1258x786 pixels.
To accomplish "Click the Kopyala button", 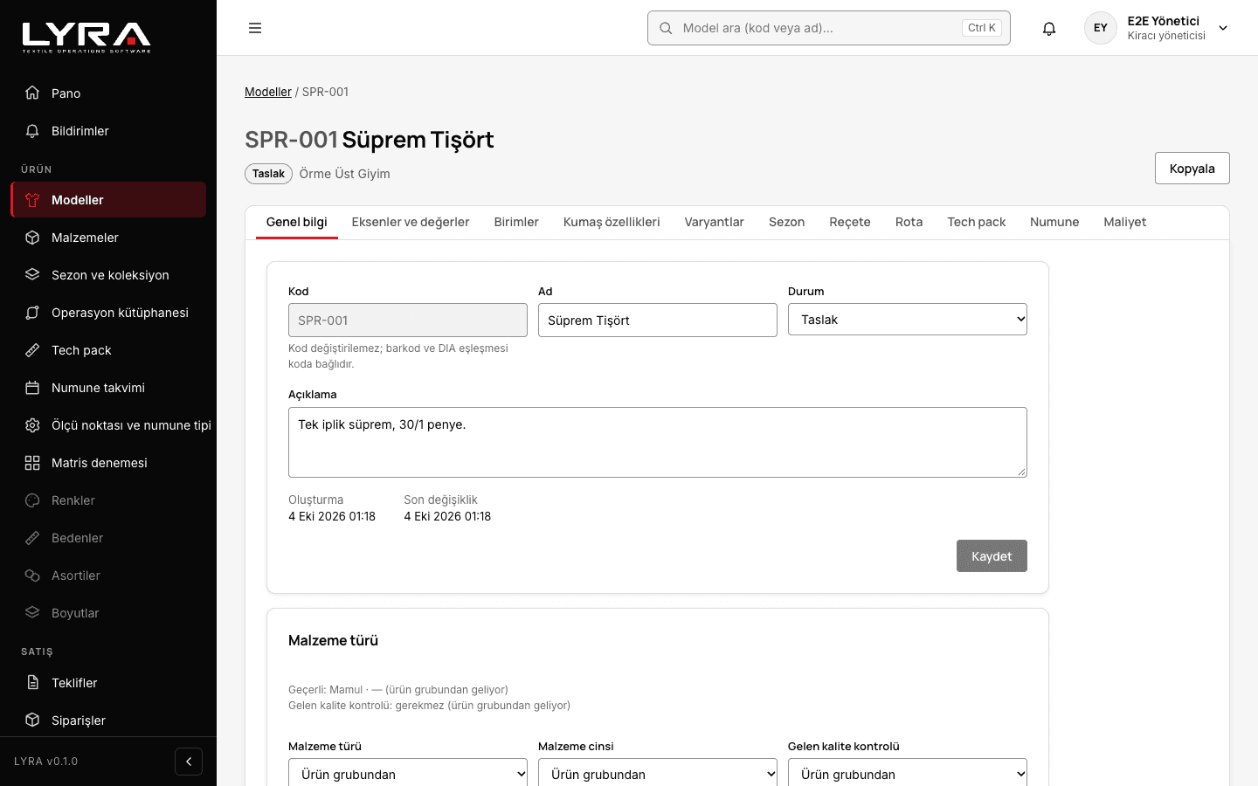I will (1192, 169).
